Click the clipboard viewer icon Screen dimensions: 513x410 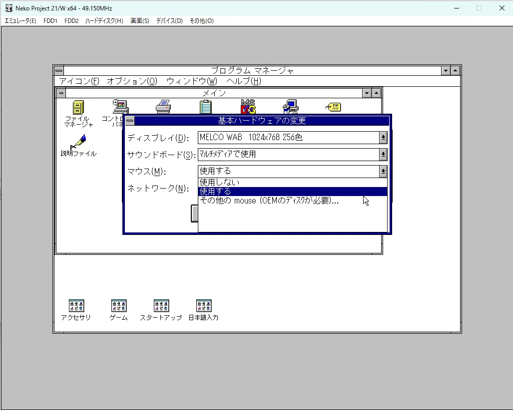point(205,107)
